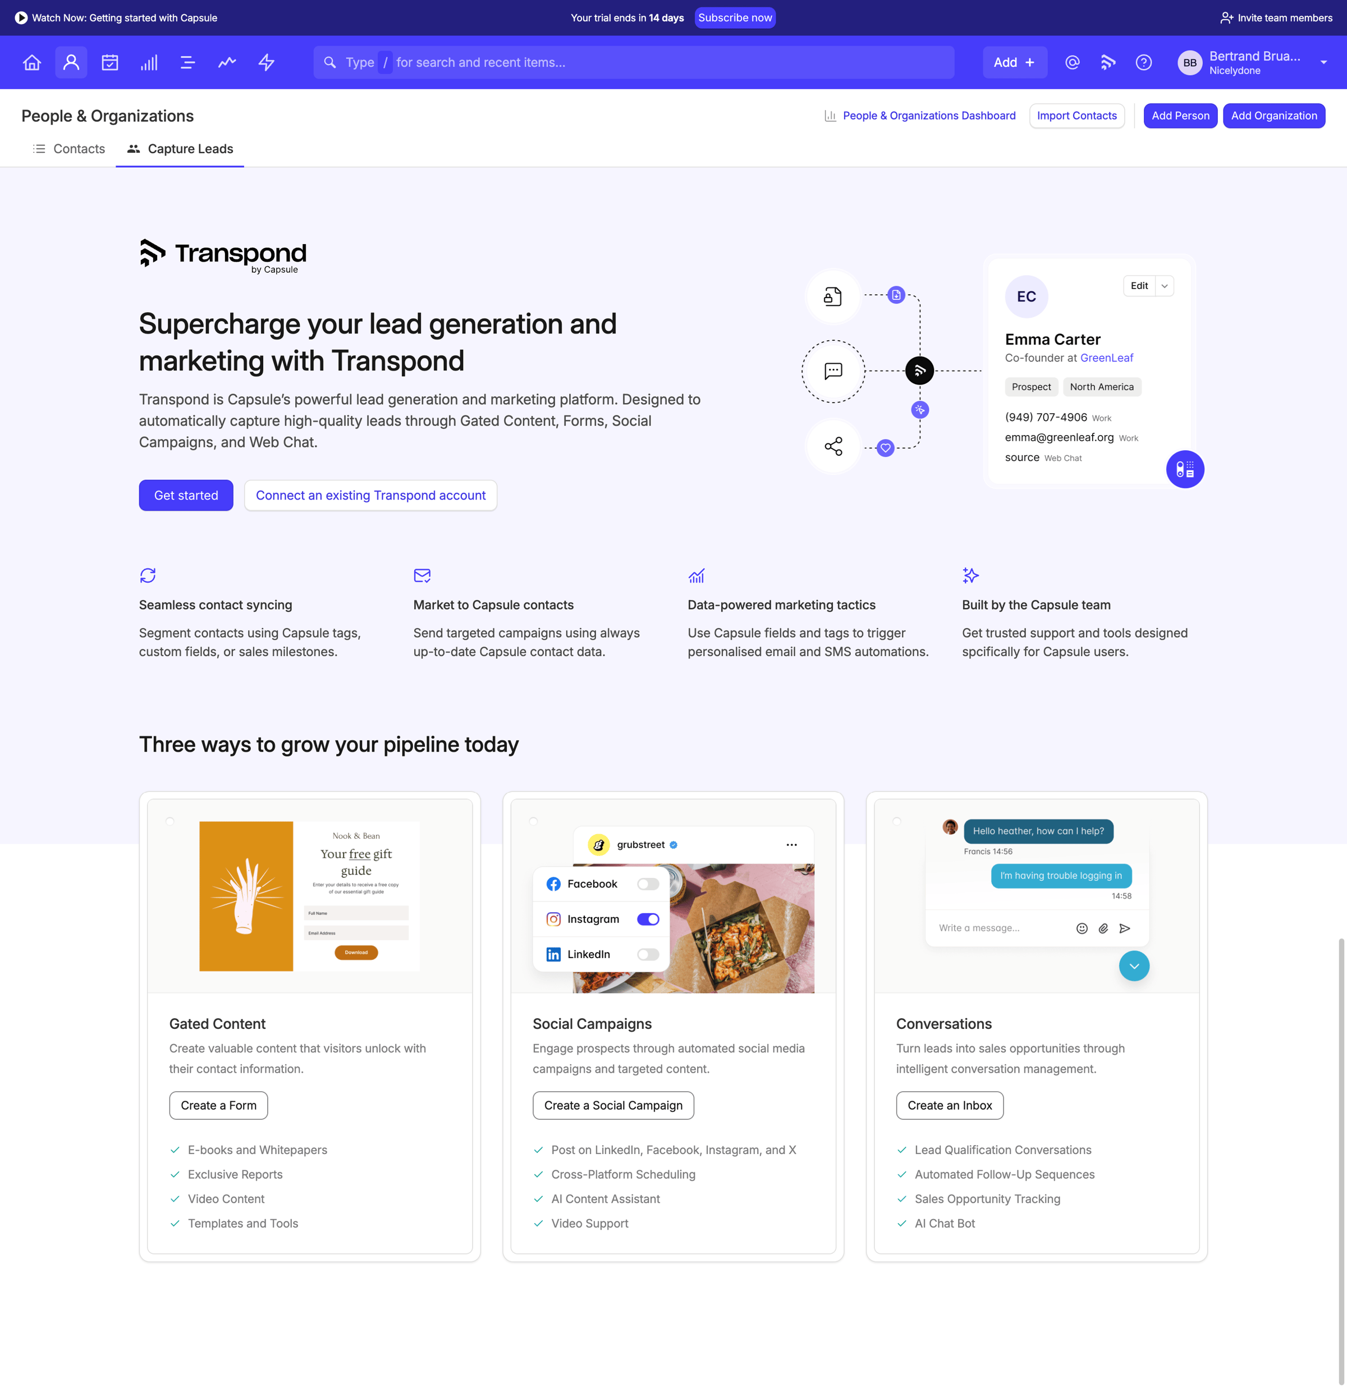The height and width of the screenshot is (1387, 1347).
Task: Open the Reports line graph icon
Action: (x=227, y=62)
